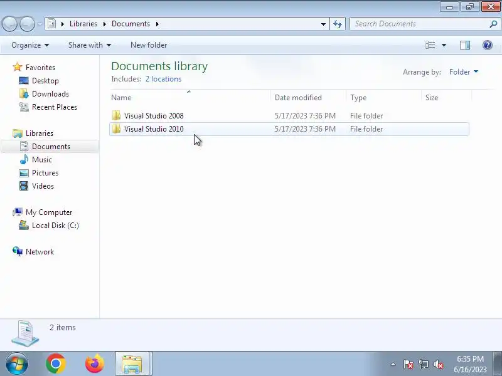Open Recent Places in Favorites
This screenshot has width=502, height=376.
tap(55, 107)
